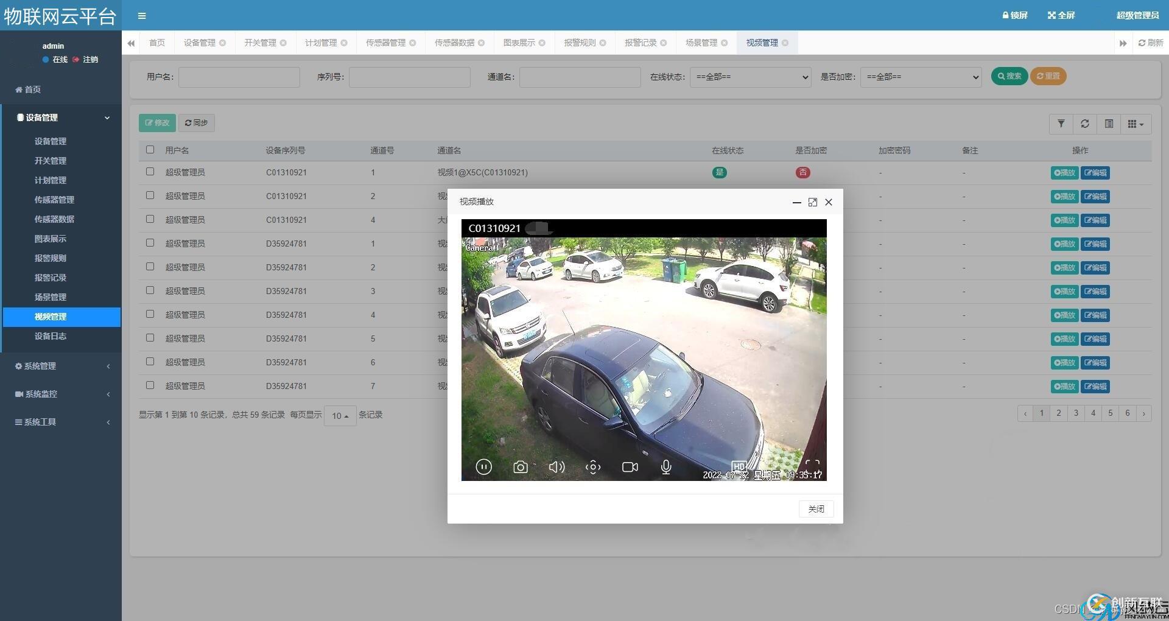Click the 刷新 refresh button on the tab bar

1151,43
